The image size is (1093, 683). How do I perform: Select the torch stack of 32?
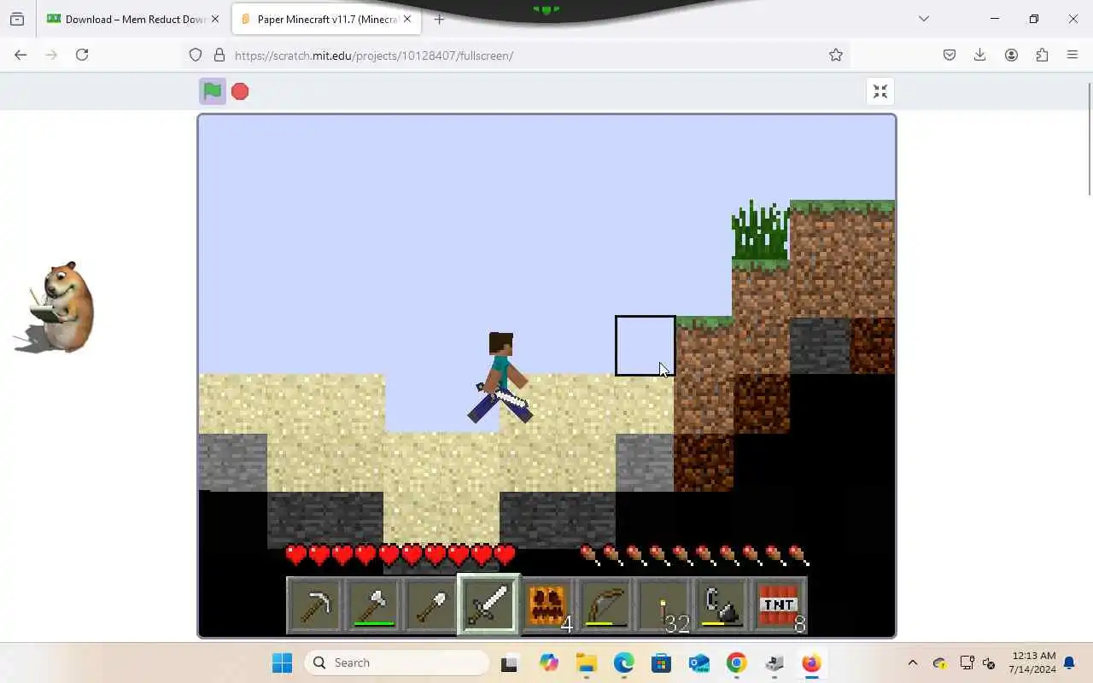[x=663, y=605]
